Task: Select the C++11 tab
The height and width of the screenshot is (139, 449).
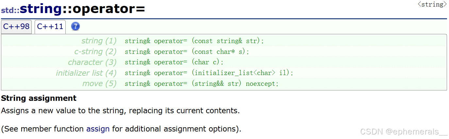Action: point(50,27)
